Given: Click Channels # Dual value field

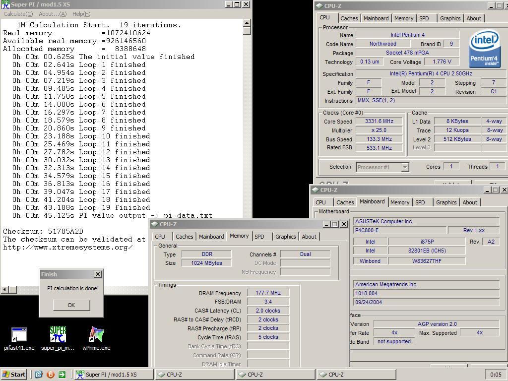Looking at the screenshot, I should 305,254.
